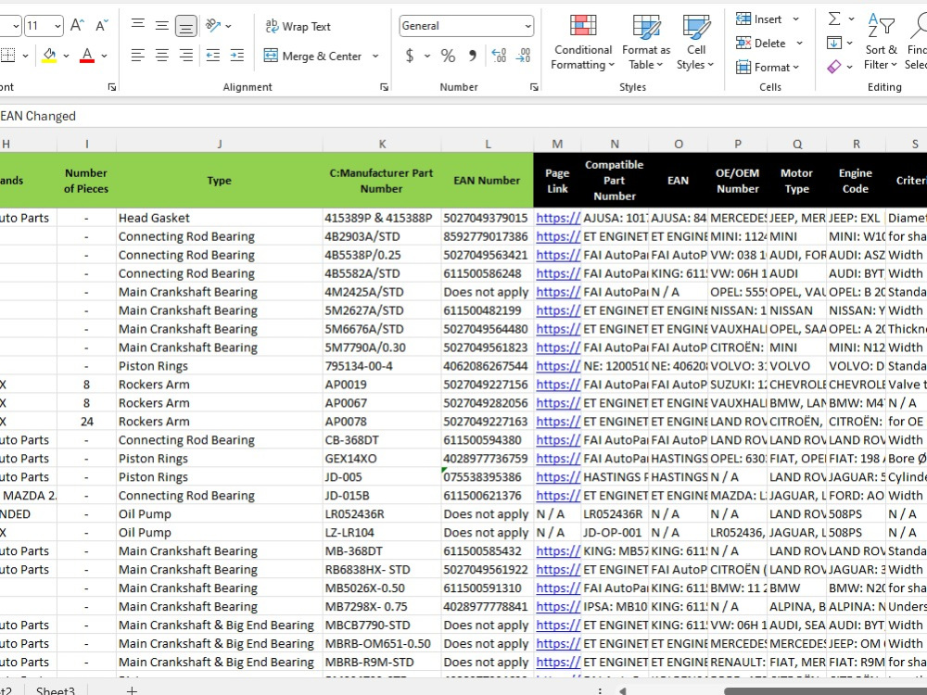The width and height of the screenshot is (927, 695).
Task: Select Type header cell
Action: tap(220, 181)
